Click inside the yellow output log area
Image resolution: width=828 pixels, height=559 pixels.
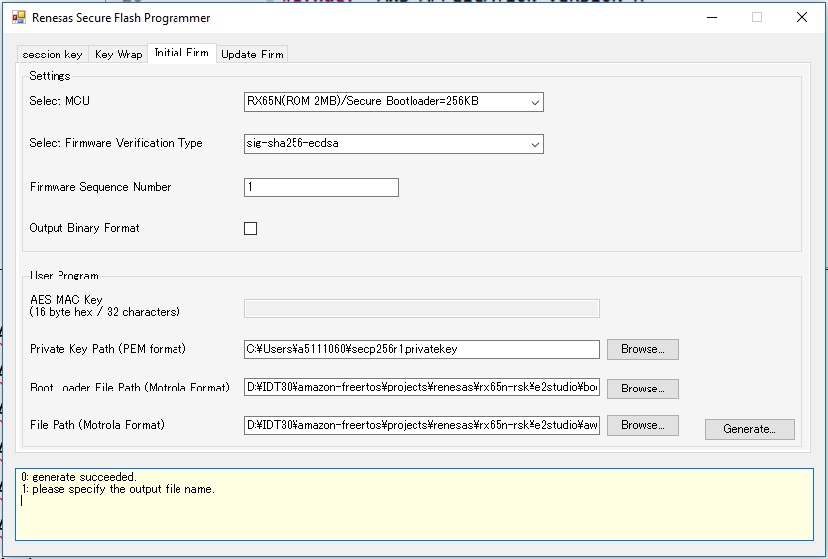pos(416,515)
